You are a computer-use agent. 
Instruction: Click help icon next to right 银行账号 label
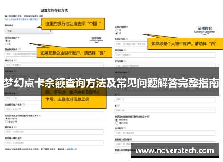coord(125,128)
